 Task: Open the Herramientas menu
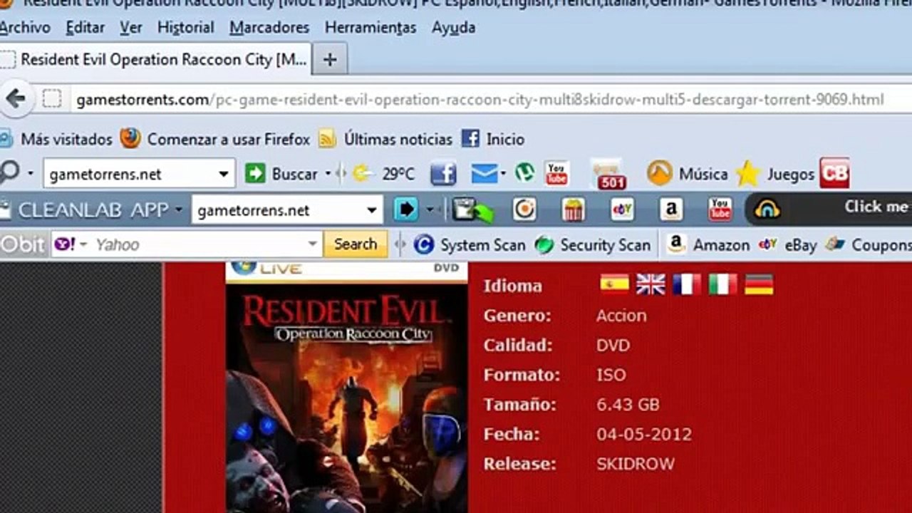(370, 28)
